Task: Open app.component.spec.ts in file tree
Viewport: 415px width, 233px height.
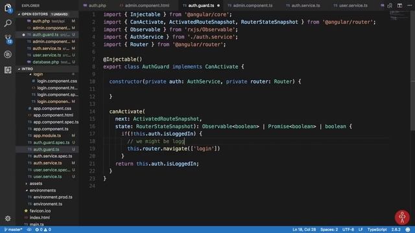Action: [x=47, y=122]
